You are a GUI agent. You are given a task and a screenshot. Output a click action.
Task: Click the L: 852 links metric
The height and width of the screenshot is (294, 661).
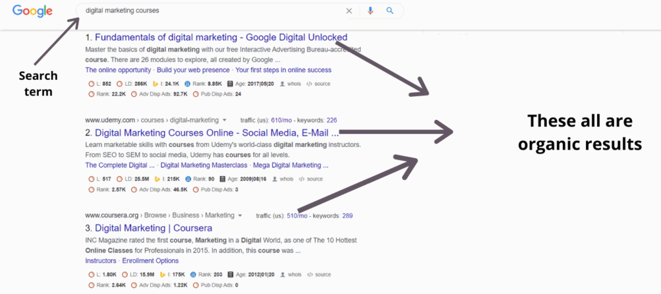coord(100,84)
